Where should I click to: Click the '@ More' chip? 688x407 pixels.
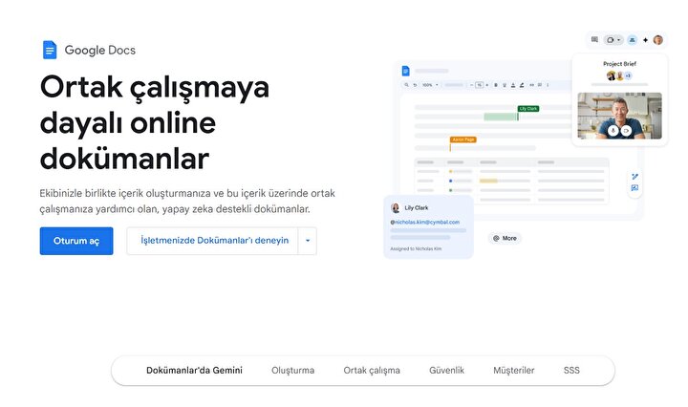coord(505,238)
